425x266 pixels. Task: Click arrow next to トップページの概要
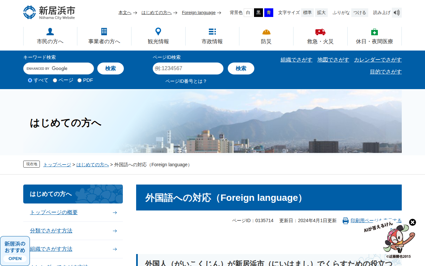(x=115, y=212)
